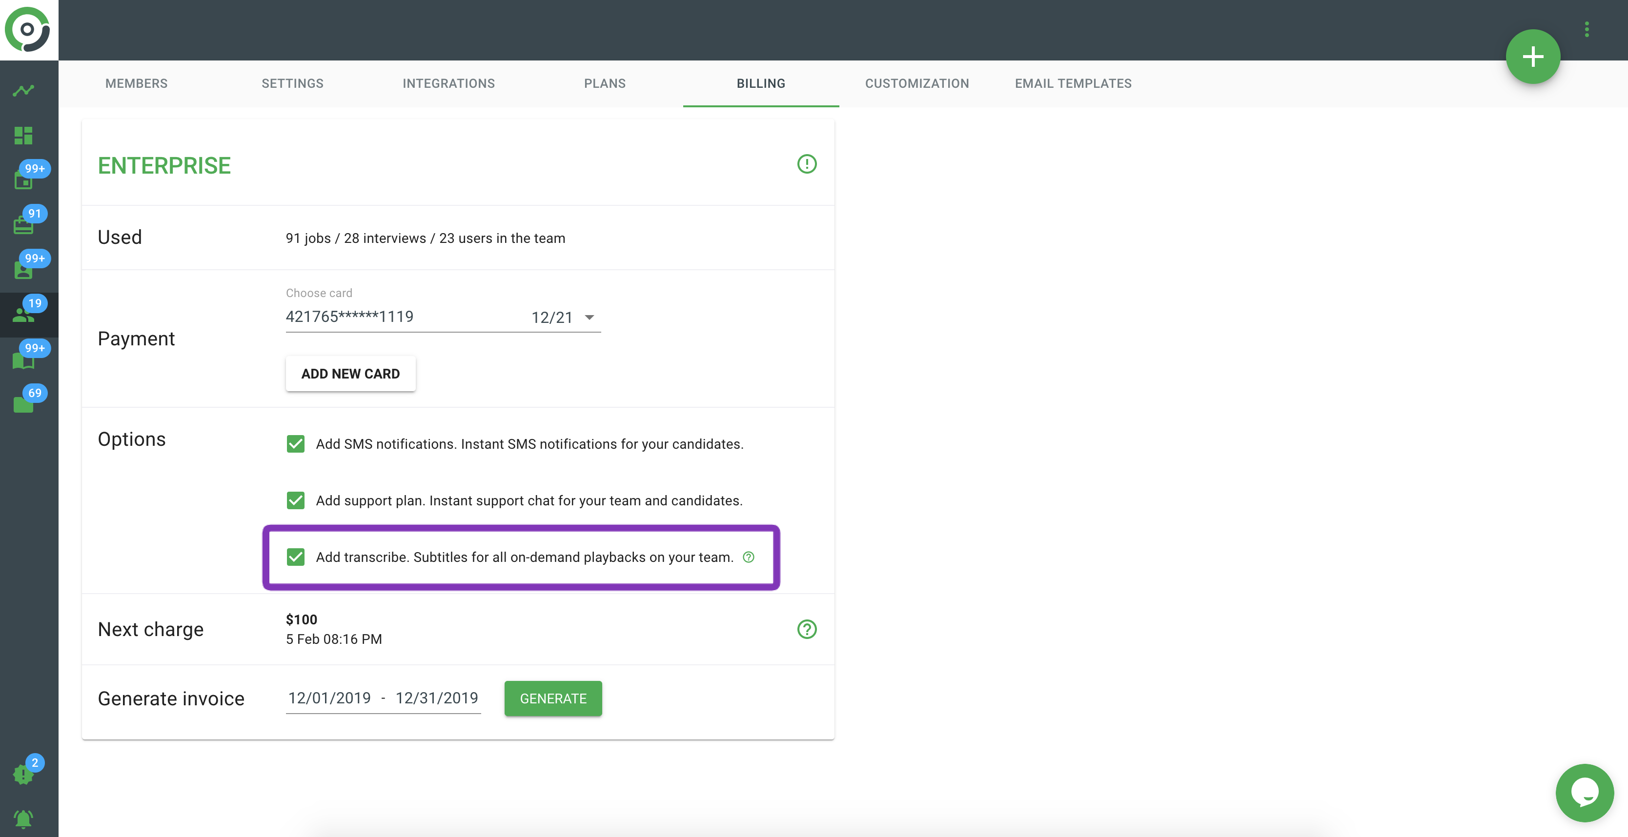Image resolution: width=1628 pixels, height=837 pixels.
Task: Switch to the Email Templates tab
Action: tap(1073, 83)
